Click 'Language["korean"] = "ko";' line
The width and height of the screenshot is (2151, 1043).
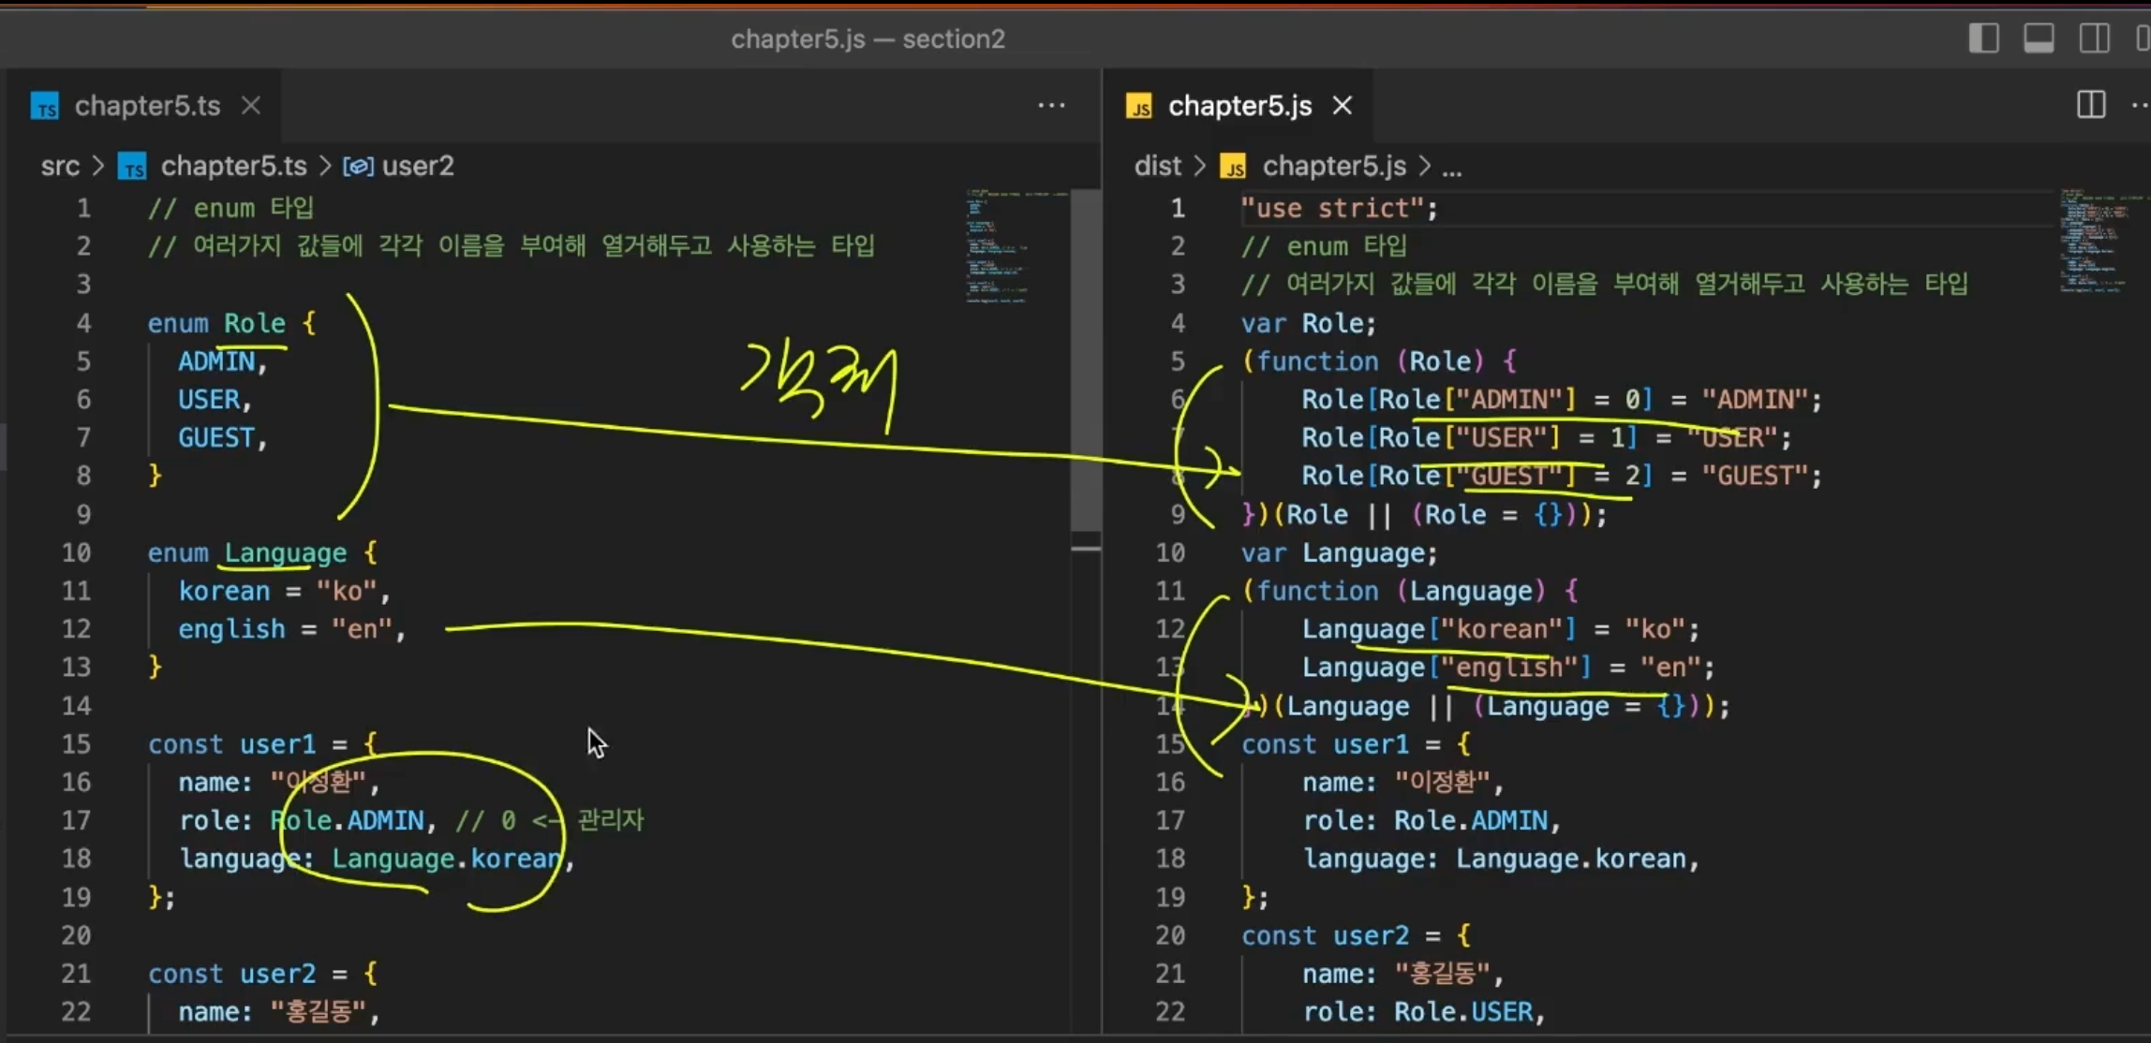1500,629
